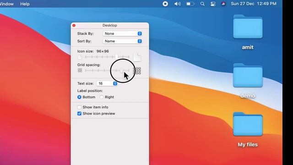The image size is (293, 165).
Task: Open Control Center in menu bar
Action: [x=213, y=4]
